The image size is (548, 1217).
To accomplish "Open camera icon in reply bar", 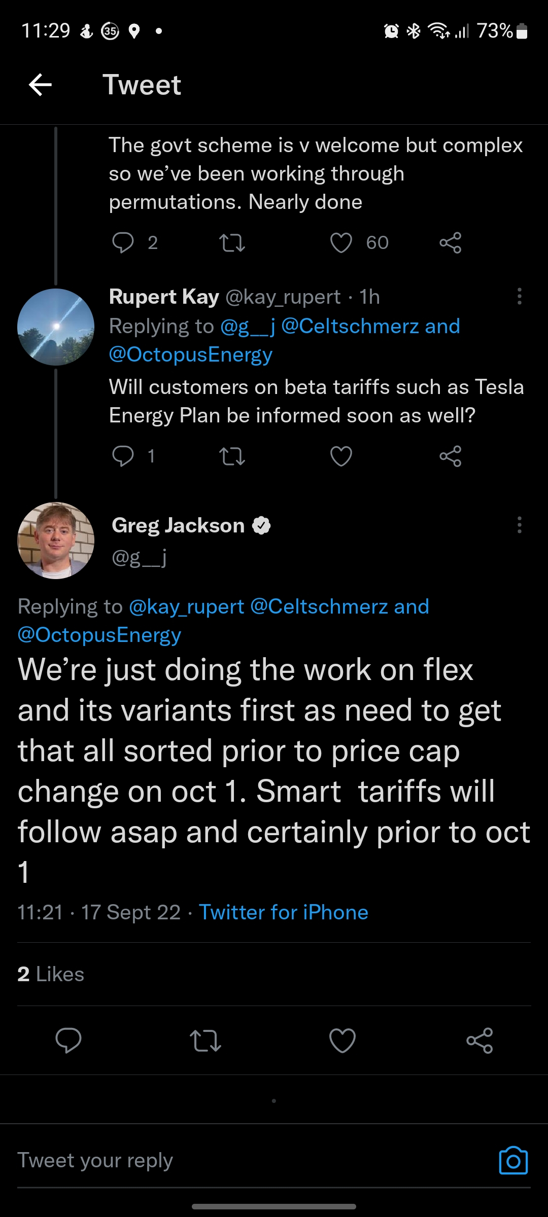I will pos(513,1160).
